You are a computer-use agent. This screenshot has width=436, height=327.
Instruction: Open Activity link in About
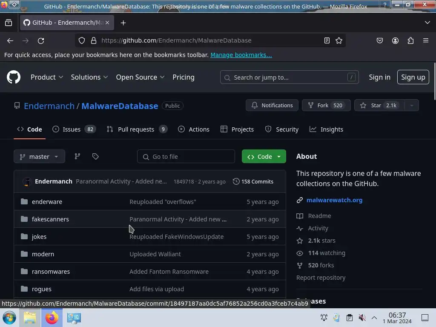(x=313, y=228)
